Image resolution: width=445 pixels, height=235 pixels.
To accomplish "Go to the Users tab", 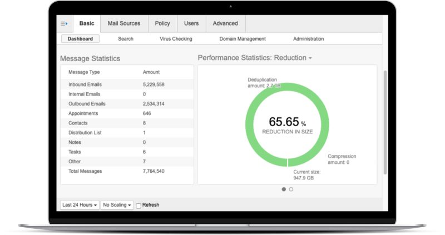I will 191,23.
